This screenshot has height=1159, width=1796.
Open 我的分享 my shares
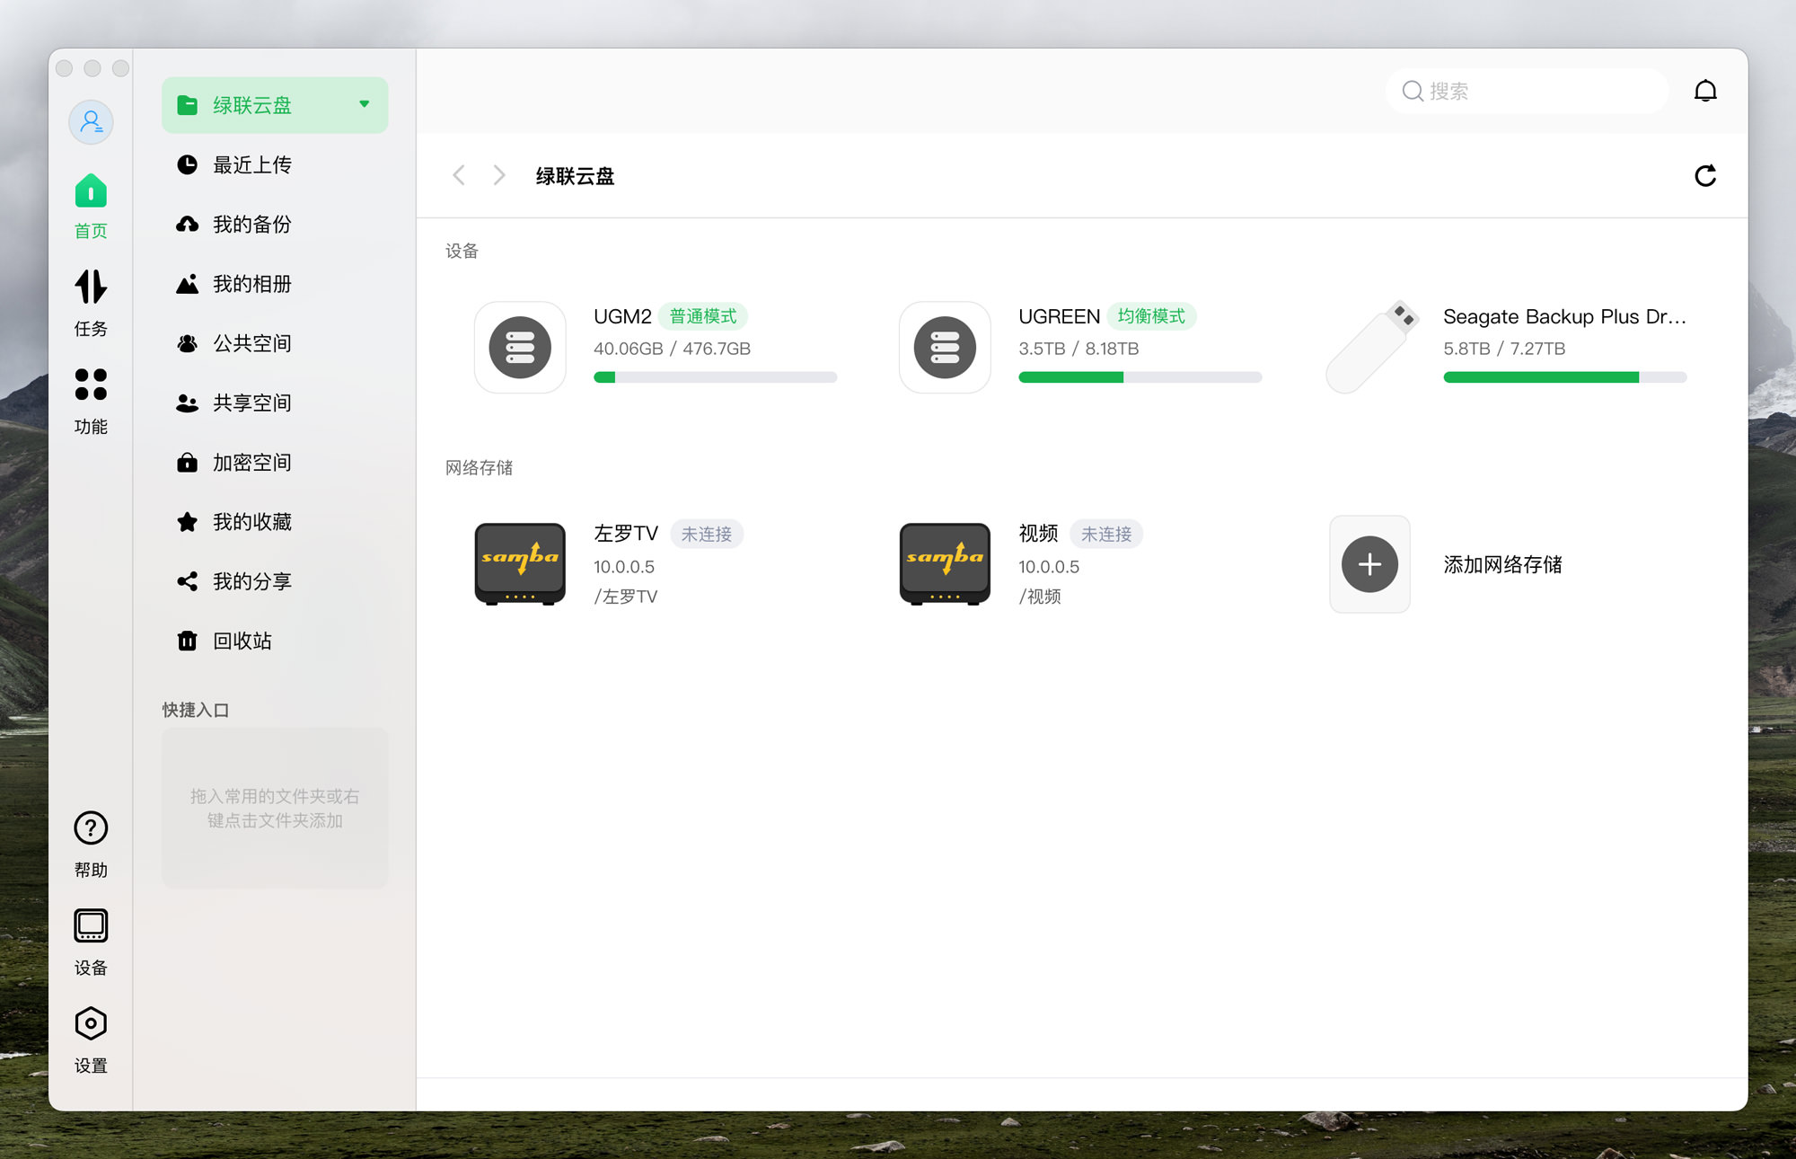252,581
